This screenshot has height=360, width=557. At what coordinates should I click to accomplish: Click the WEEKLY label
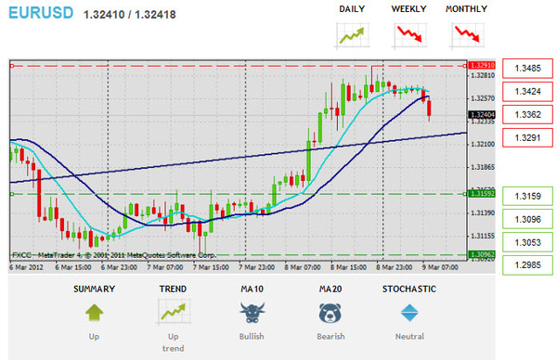(x=408, y=9)
